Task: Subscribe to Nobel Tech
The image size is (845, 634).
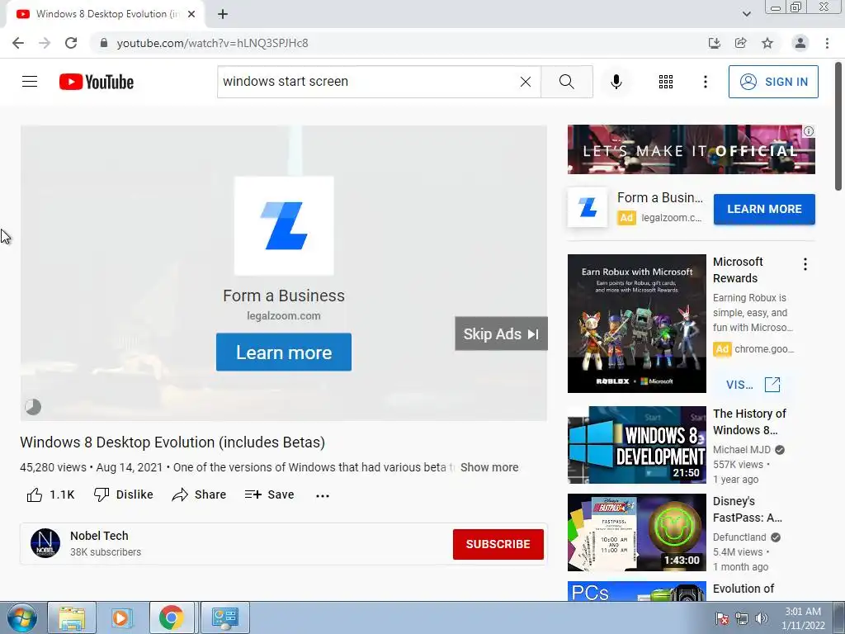Action: (498, 544)
